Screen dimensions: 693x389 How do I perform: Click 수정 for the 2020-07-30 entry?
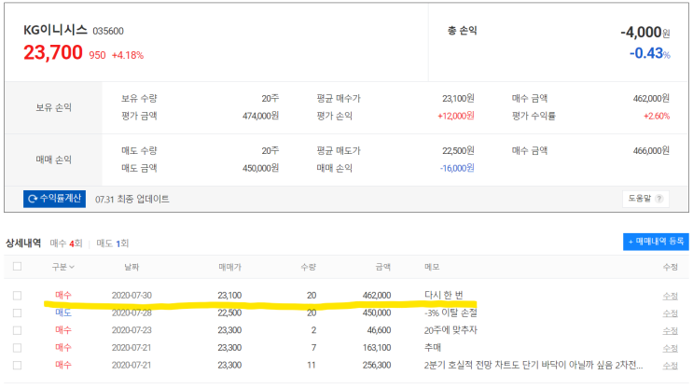click(670, 296)
